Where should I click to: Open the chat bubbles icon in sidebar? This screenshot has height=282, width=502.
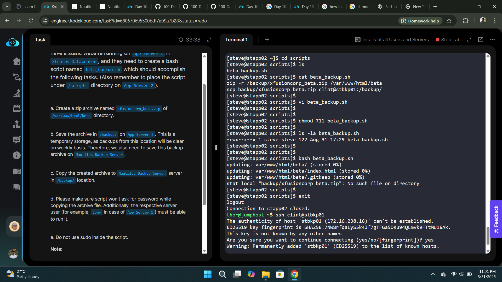(x=16, y=187)
